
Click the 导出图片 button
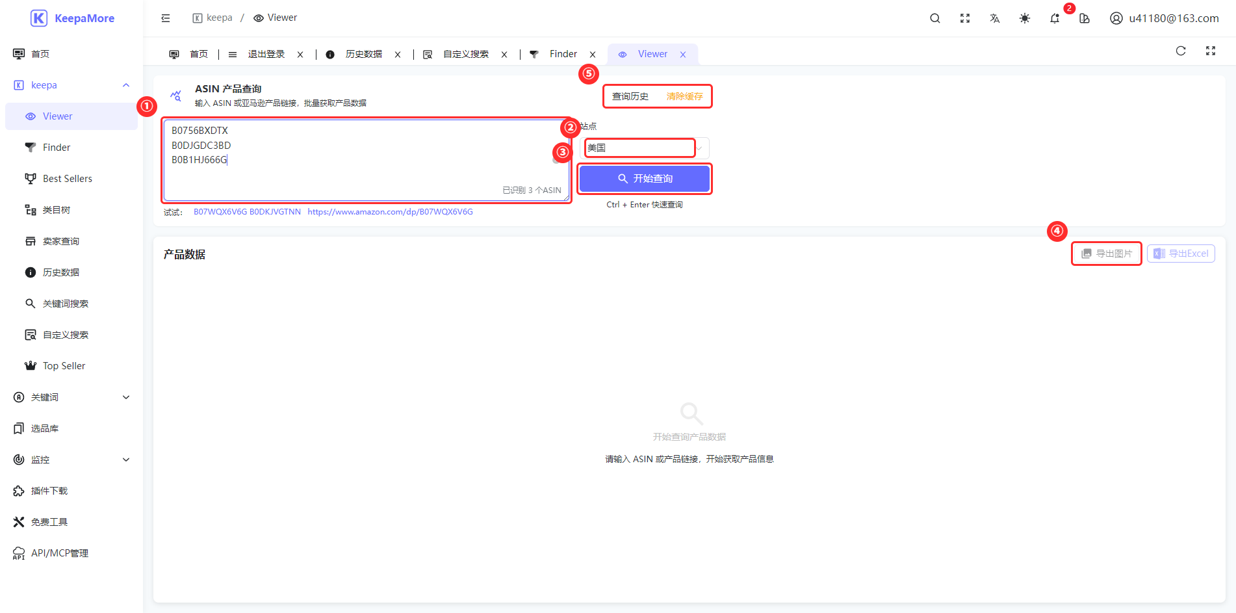click(x=1107, y=254)
